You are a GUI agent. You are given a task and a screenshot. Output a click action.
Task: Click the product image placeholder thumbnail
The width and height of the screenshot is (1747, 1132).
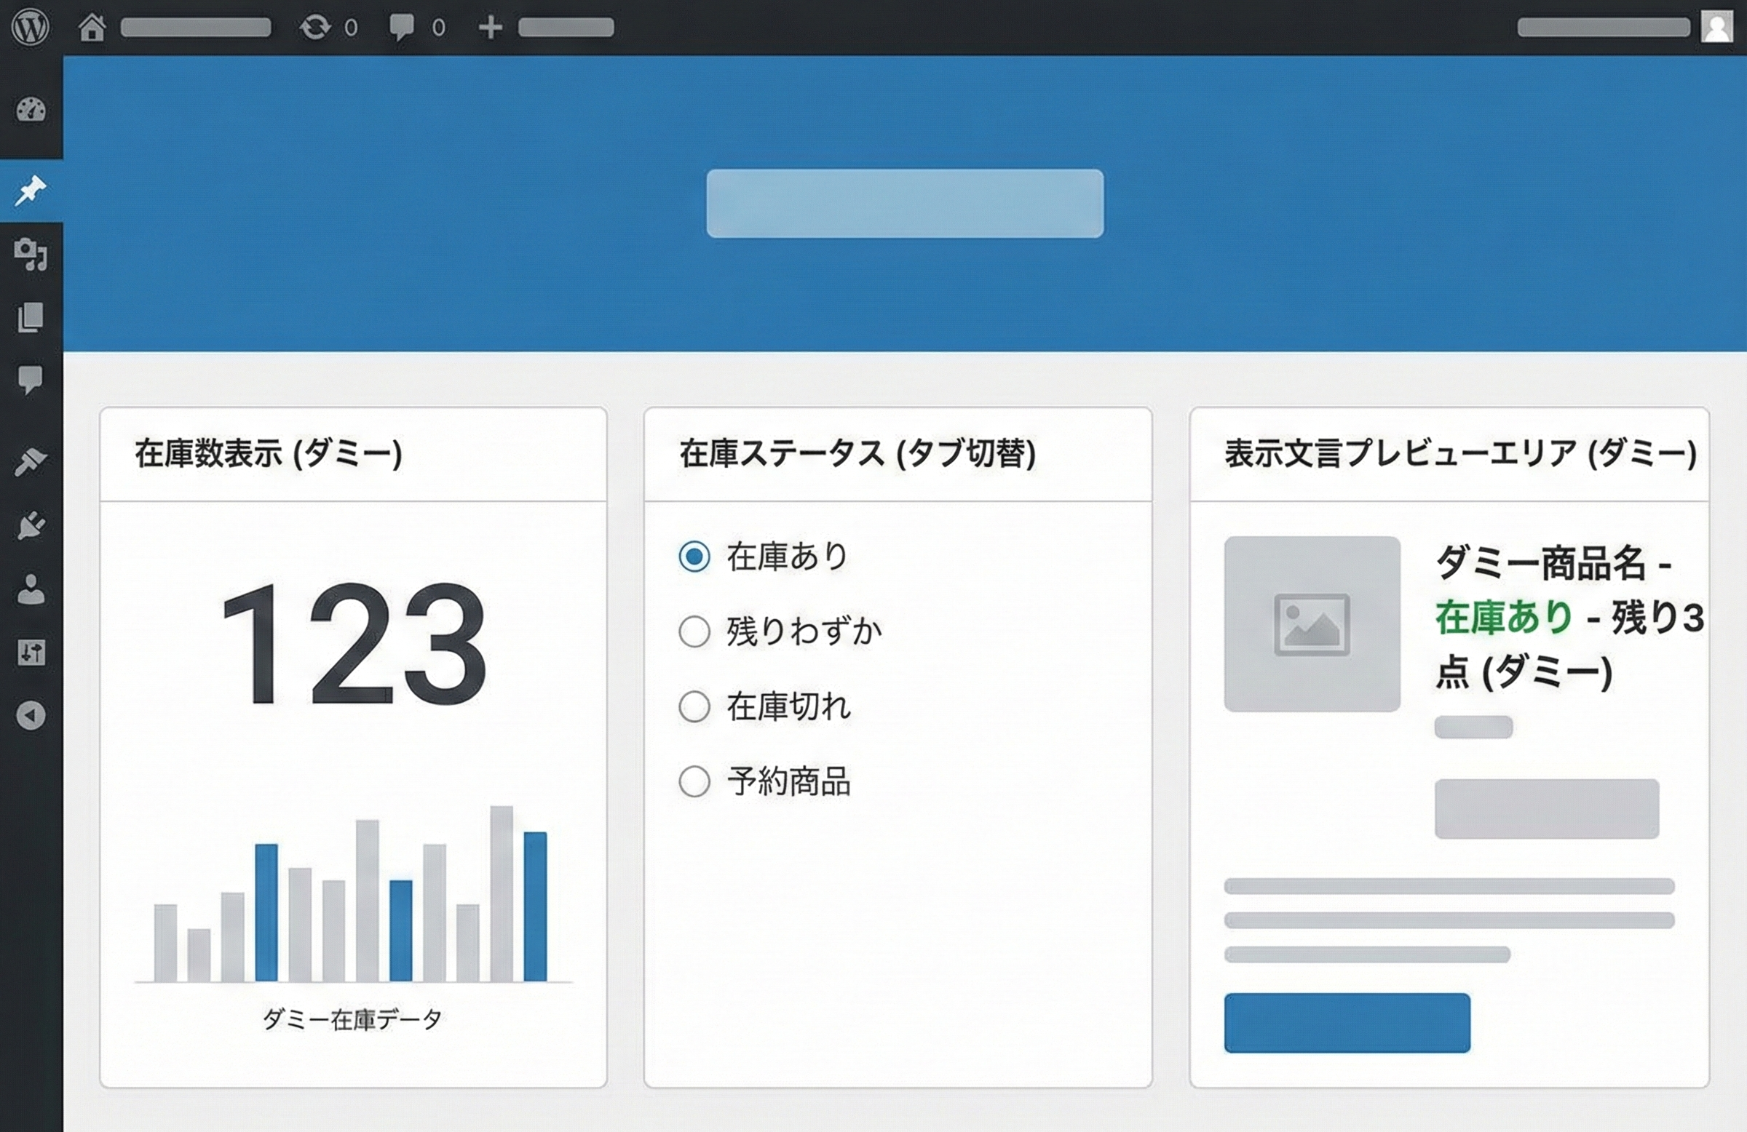[x=1313, y=625]
